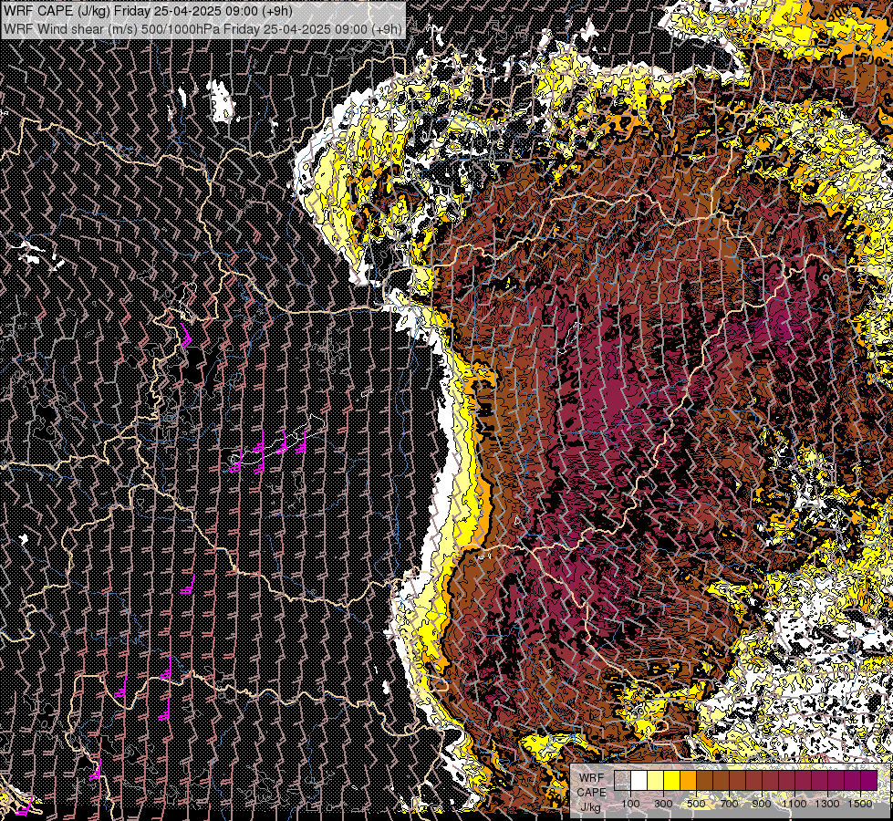Select the orange legend swatch

pyautogui.click(x=689, y=780)
